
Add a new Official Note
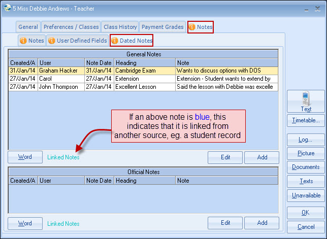tap(261, 223)
